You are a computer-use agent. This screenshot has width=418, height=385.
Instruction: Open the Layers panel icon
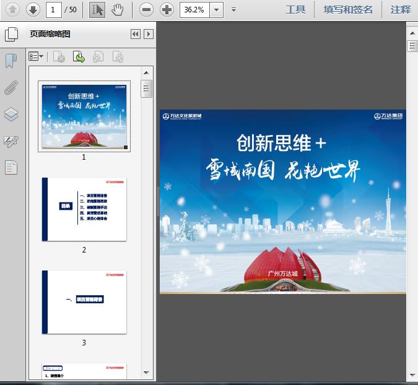tap(11, 115)
